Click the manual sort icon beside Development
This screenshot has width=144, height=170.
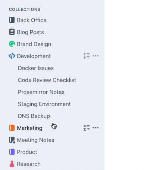(87, 56)
